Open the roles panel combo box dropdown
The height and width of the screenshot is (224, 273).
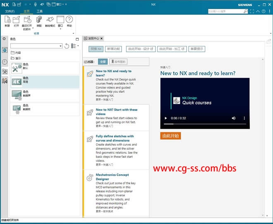click(x=61, y=46)
